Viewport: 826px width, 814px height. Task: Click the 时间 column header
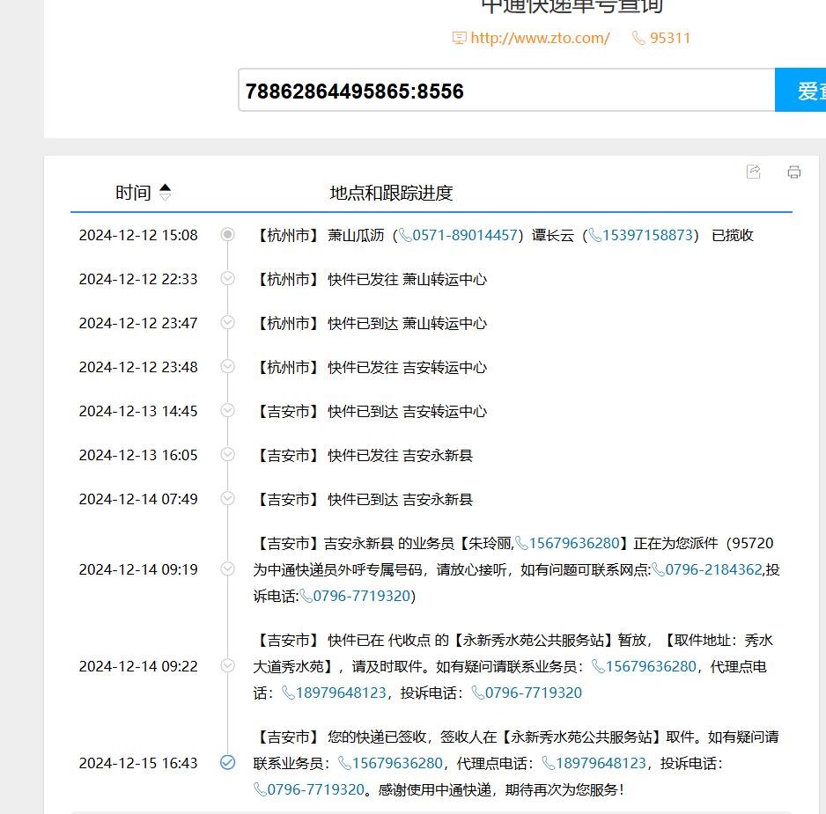[133, 193]
